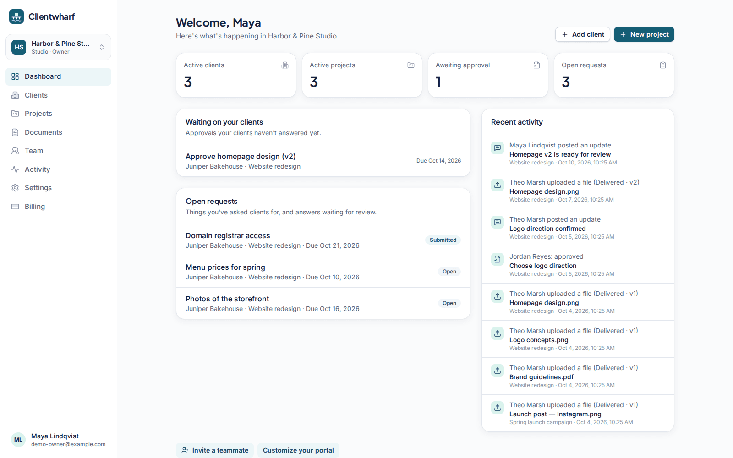Open the Photos of the storefront request

point(323,303)
